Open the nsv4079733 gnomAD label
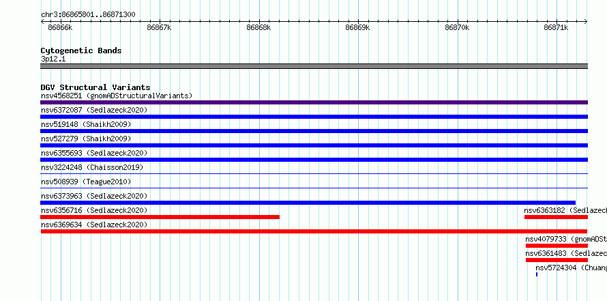The height and width of the screenshot is (301, 607). [x=566, y=239]
